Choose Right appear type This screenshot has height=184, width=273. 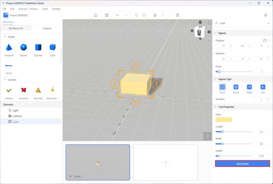pyautogui.click(x=249, y=87)
